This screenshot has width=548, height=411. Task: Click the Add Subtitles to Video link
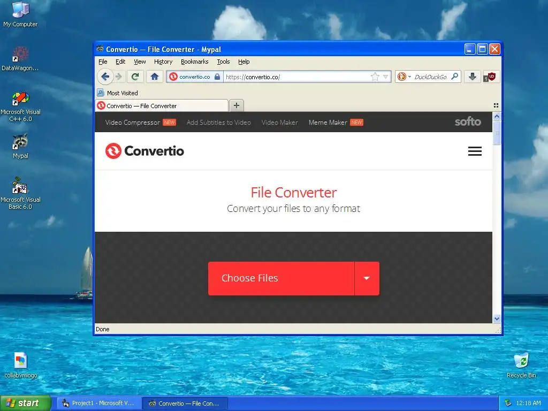click(x=219, y=123)
